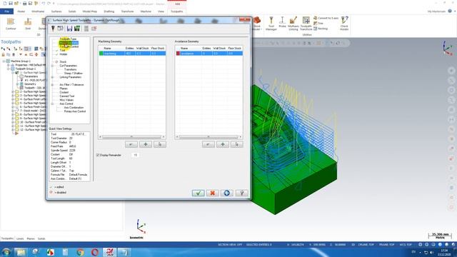Click the Display Remainder value field
This screenshot has height=257, width=457.
click(x=135, y=155)
